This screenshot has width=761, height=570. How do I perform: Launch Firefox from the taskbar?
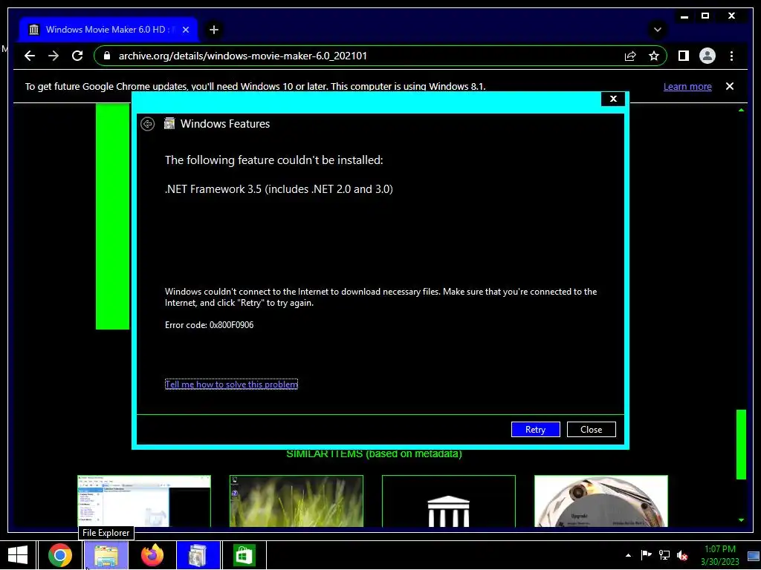(152, 555)
